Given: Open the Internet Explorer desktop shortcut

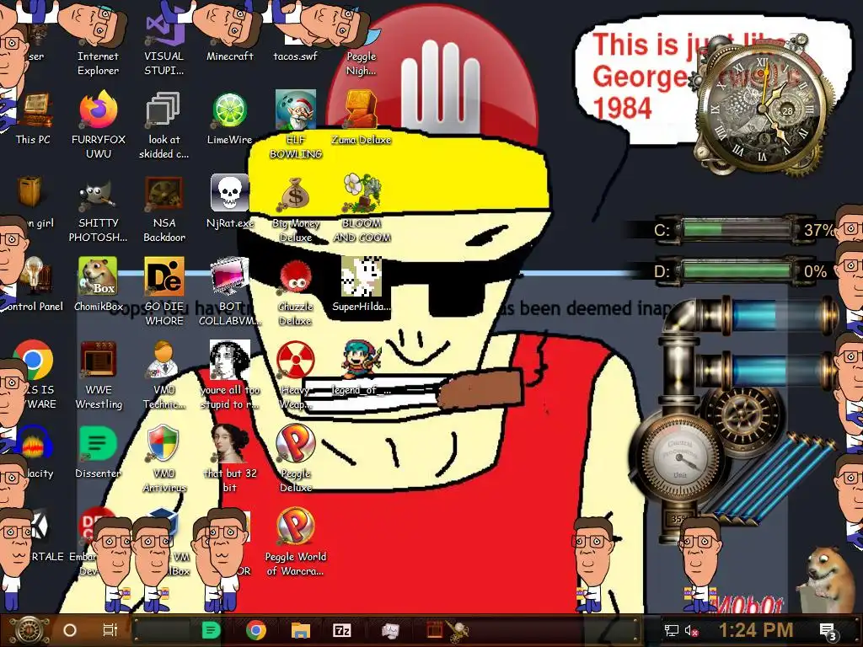Looking at the screenshot, I should [98, 41].
